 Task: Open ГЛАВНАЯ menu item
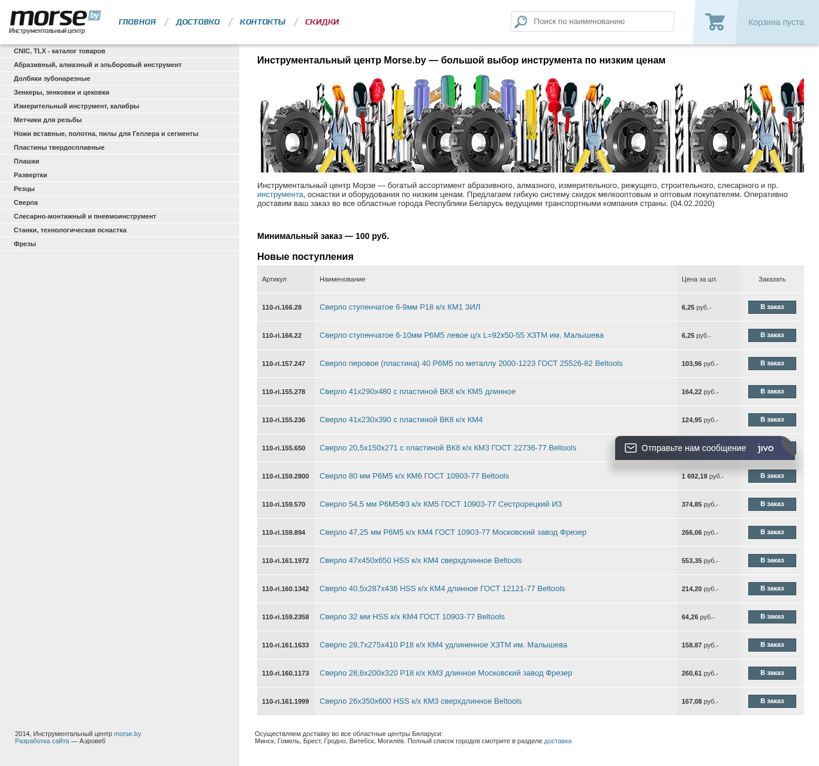pyautogui.click(x=137, y=22)
